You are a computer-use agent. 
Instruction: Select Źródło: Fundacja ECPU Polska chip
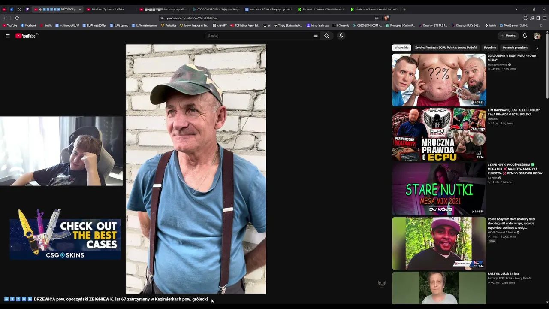tap(446, 48)
